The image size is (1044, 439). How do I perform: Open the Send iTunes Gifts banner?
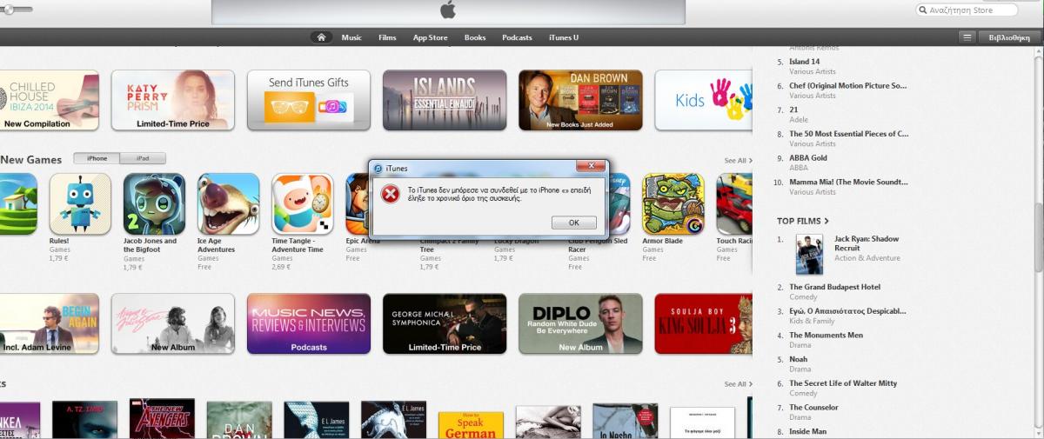coord(309,100)
